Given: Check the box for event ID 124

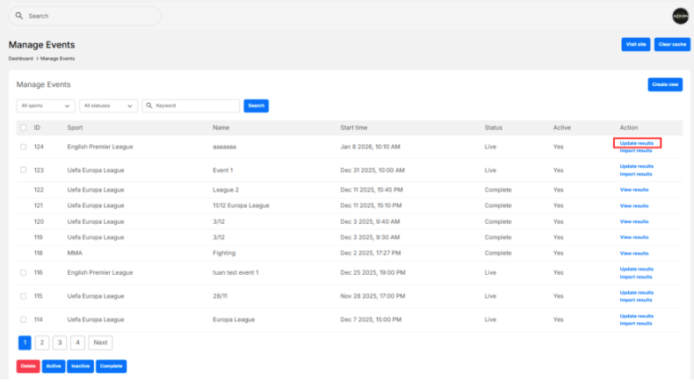Looking at the screenshot, I should click(24, 147).
